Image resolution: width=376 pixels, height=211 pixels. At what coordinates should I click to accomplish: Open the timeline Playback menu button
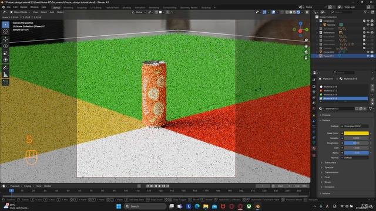pos(16,186)
